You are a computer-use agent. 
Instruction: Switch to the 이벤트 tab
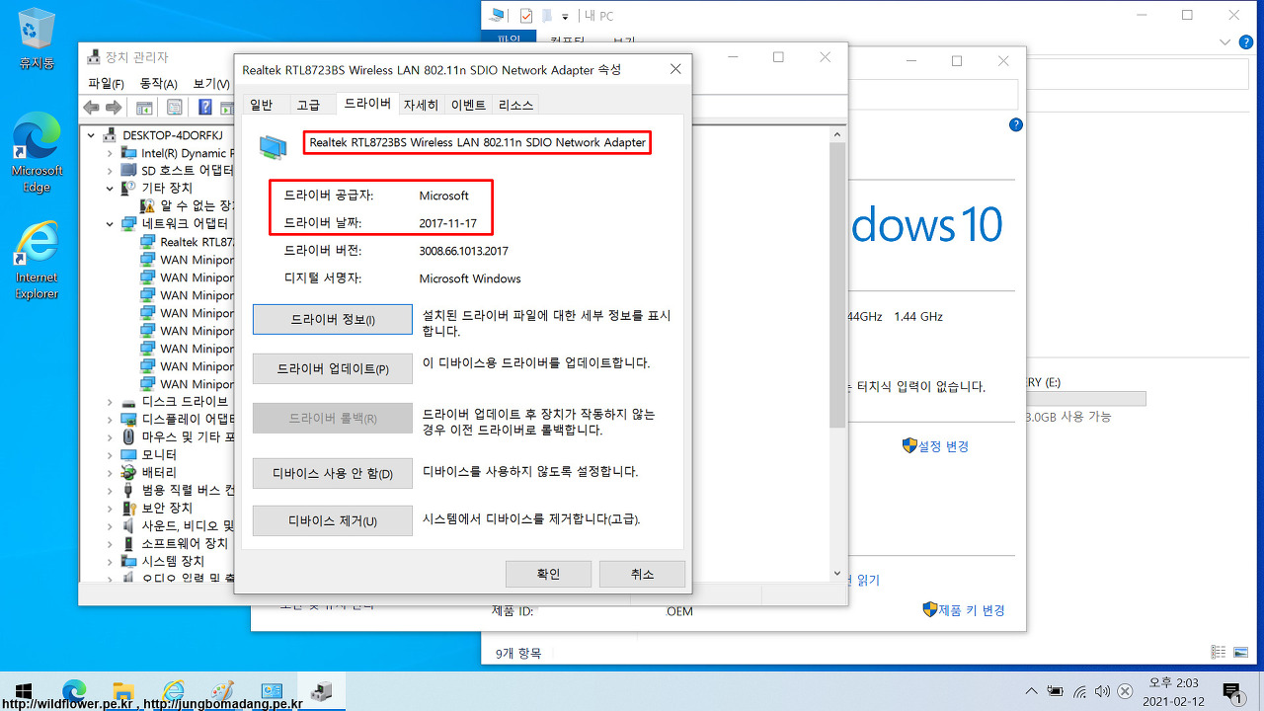468,105
